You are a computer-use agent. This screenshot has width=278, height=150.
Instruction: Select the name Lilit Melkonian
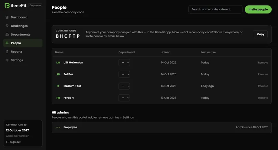click(x=73, y=63)
